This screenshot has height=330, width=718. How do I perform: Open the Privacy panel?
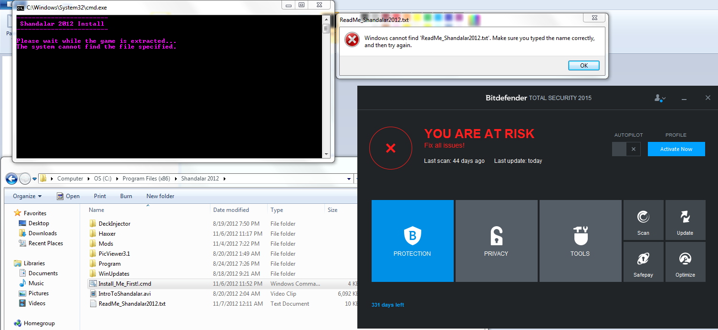tap(496, 241)
